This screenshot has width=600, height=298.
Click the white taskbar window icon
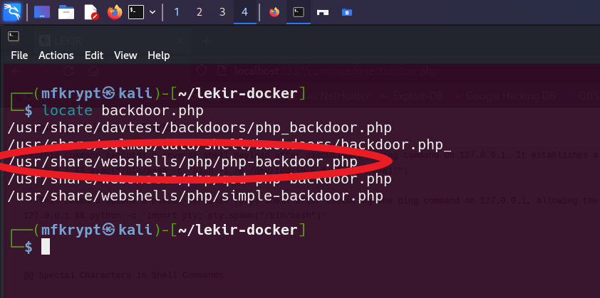click(x=323, y=12)
